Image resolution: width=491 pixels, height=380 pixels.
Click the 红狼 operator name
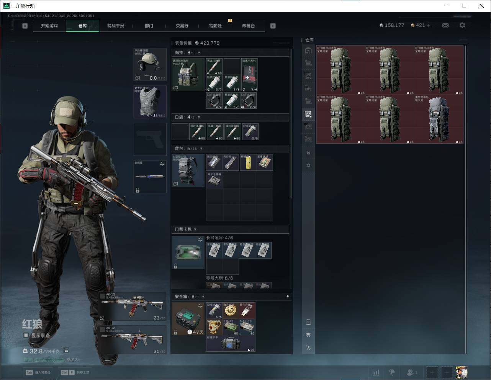click(32, 324)
